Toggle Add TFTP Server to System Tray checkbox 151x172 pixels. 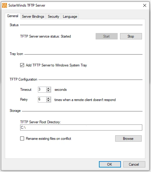pyautogui.click(x=22, y=65)
